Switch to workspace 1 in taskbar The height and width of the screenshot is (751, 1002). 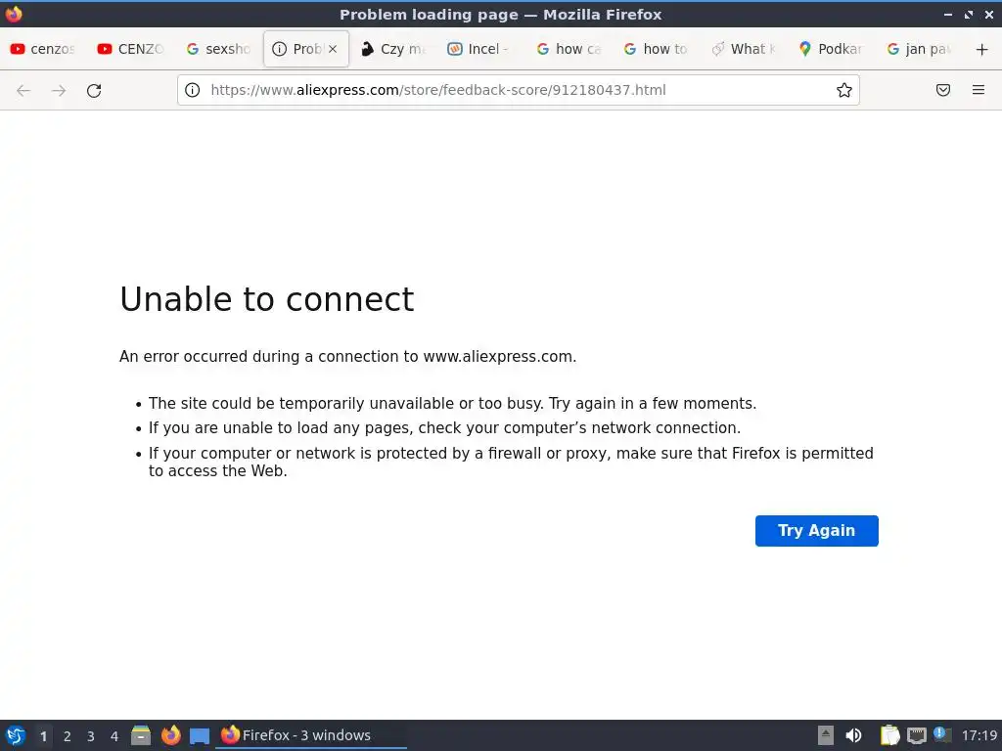point(43,736)
